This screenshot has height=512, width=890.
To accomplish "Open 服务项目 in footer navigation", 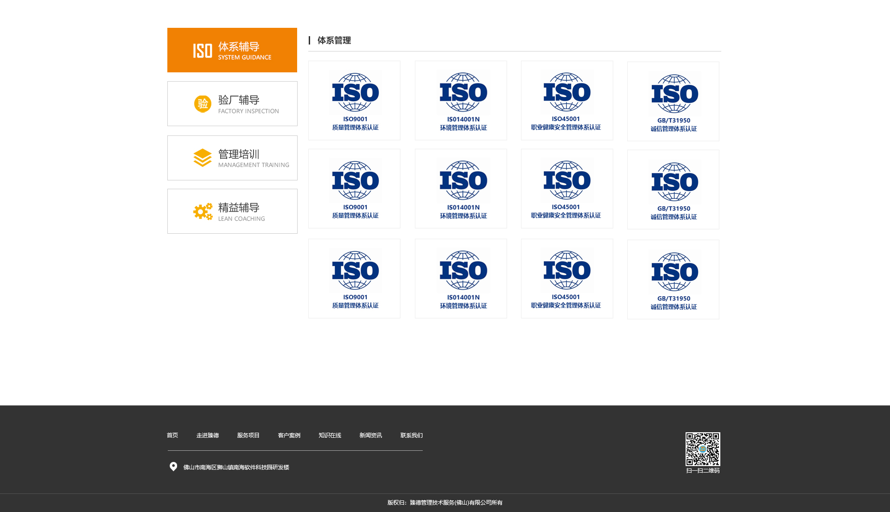I will [x=248, y=435].
